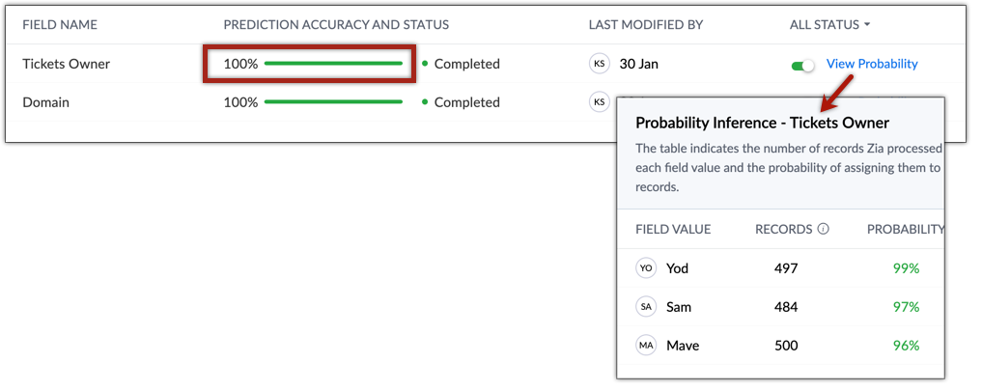Open the ALL STATUS filter dropdown
Screen dimensions: 982x391
point(830,25)
